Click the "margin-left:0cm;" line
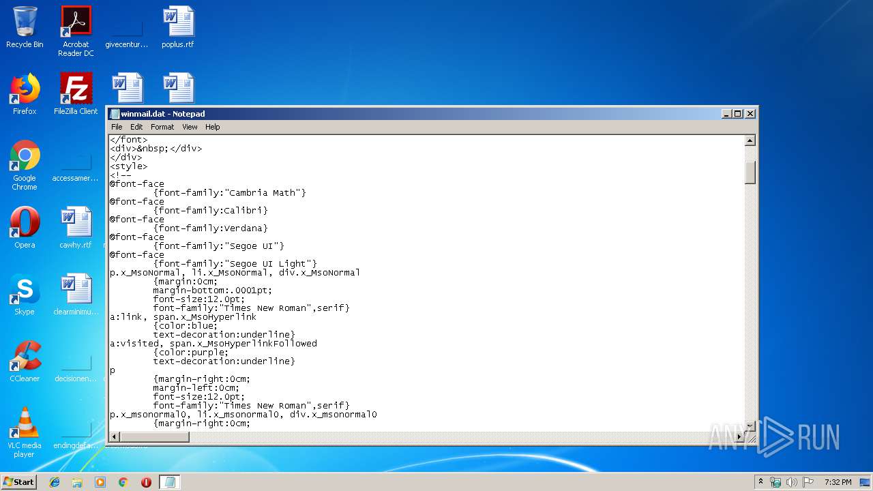The width and height of the screenshot is (873, 491). 196,388
